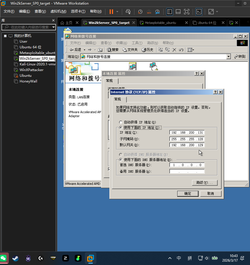Image resolution: width=250 pixels, height=265 pixels.
Task: Click the volume icon in system tray
Action: click(x=207, y=258)
